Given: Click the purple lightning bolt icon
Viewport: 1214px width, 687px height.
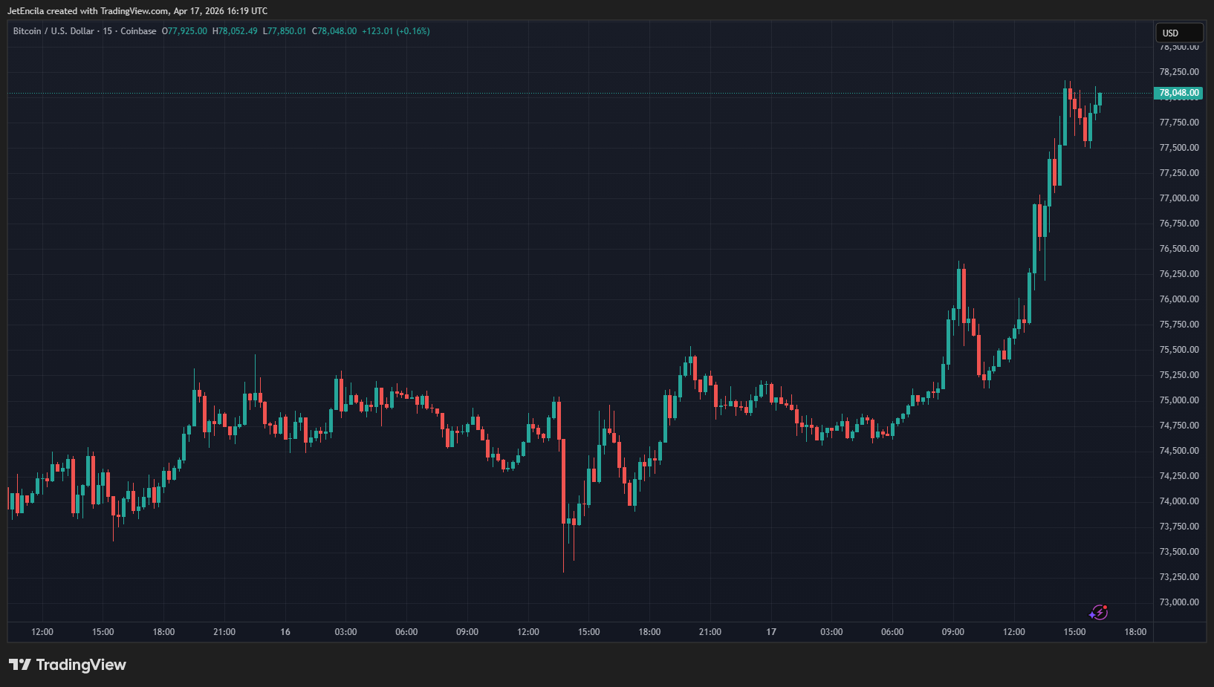Looking at the screenshot, I should point(1098,612).
